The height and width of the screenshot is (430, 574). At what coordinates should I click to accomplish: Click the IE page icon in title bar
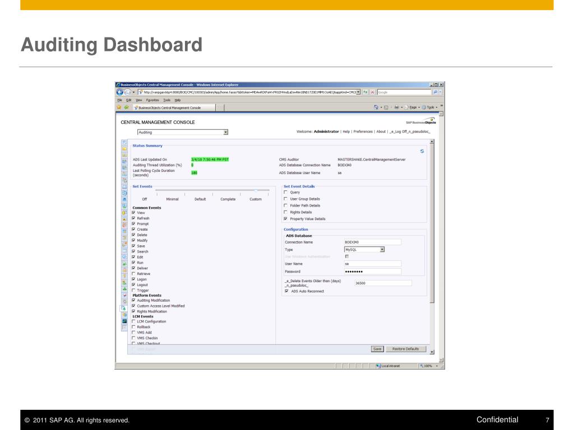[118, 85]
